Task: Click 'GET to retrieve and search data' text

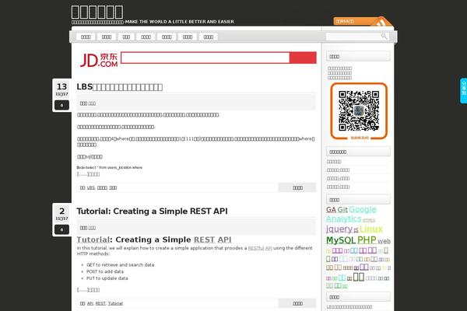Action: (x=121, y=264)
